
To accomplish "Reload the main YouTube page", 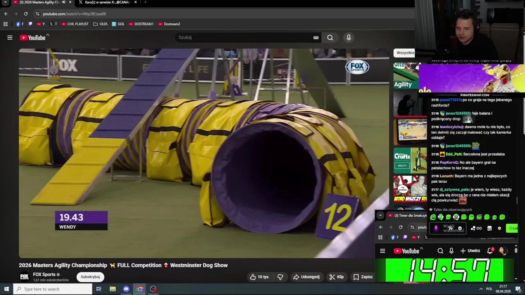I will pos(26,14).
